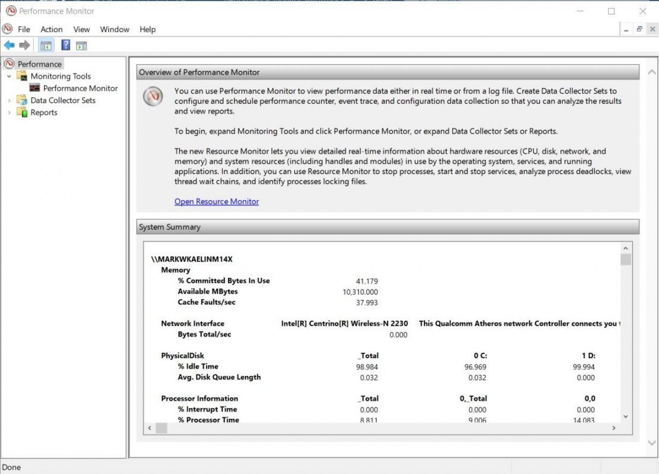
Task: Click the horizontal scrollbar right arrow
Action: pyautogui.click(x=614, y=428)
